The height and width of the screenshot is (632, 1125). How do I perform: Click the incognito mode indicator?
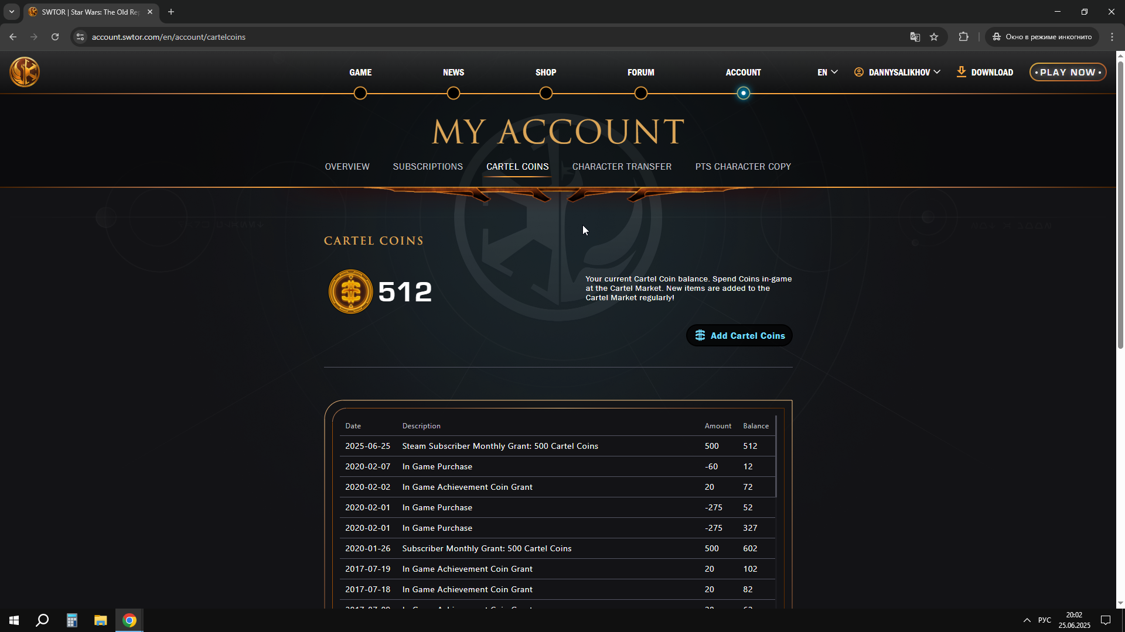point(1042,37)
